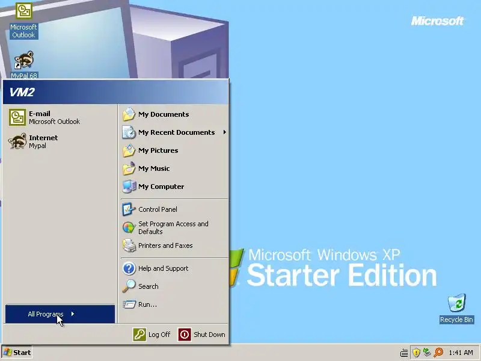The height and width of the screenshot is (361, 481).
Task: Open the Recycle Bin on desktop
Action: coord(456,303)
